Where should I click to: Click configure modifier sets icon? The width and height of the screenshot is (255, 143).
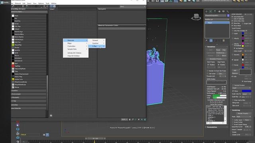point(224,41)
